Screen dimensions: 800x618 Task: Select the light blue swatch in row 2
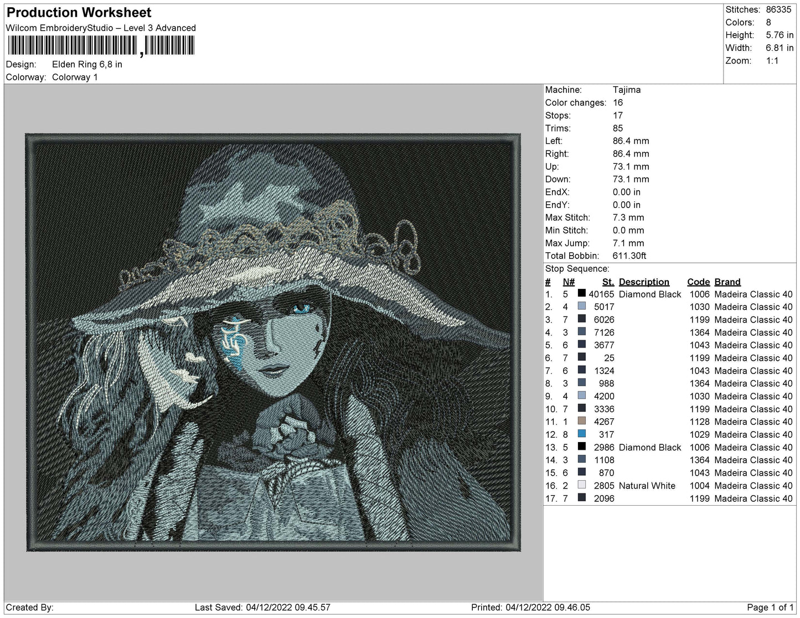click(581, 307)
